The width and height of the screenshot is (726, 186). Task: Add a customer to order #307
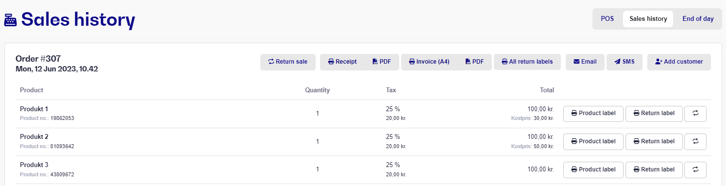[679, 62]
